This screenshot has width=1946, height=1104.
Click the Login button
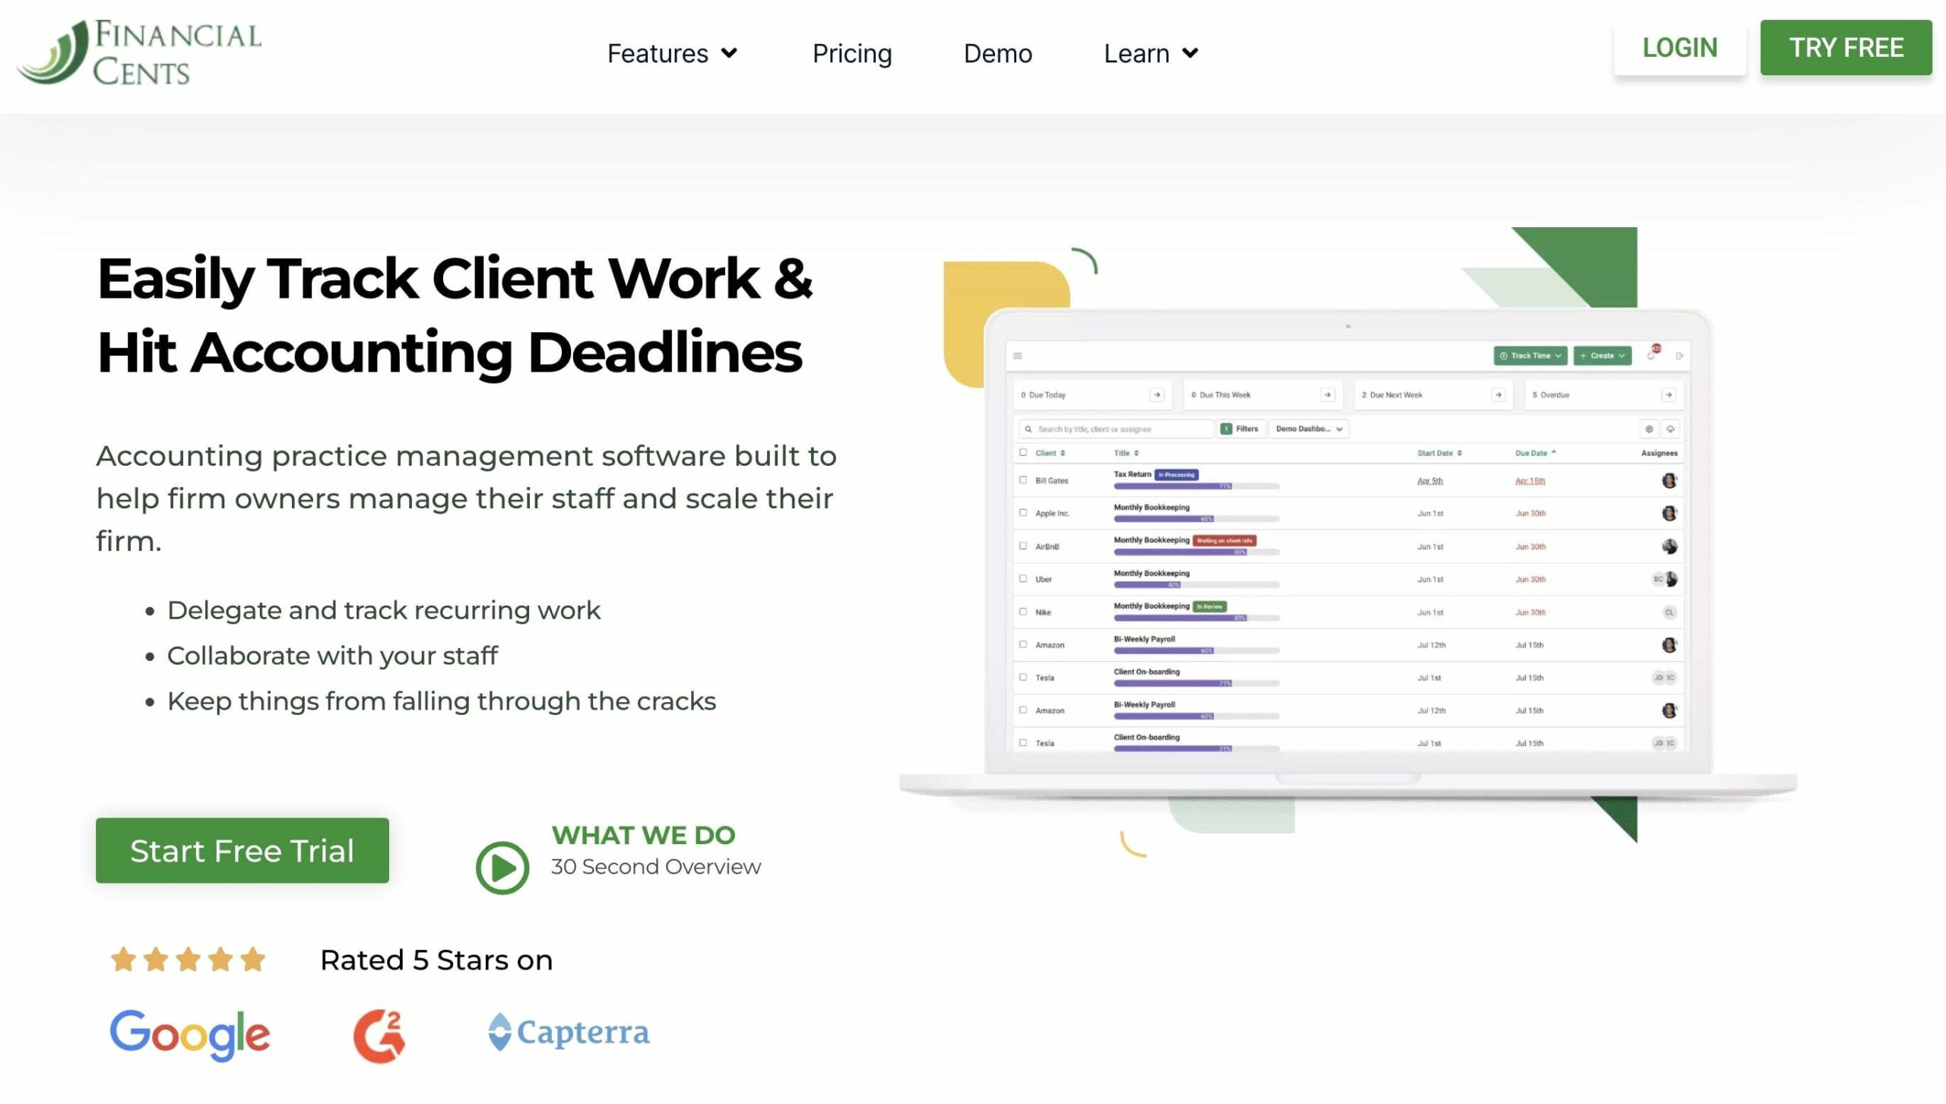pos(1680,47)
